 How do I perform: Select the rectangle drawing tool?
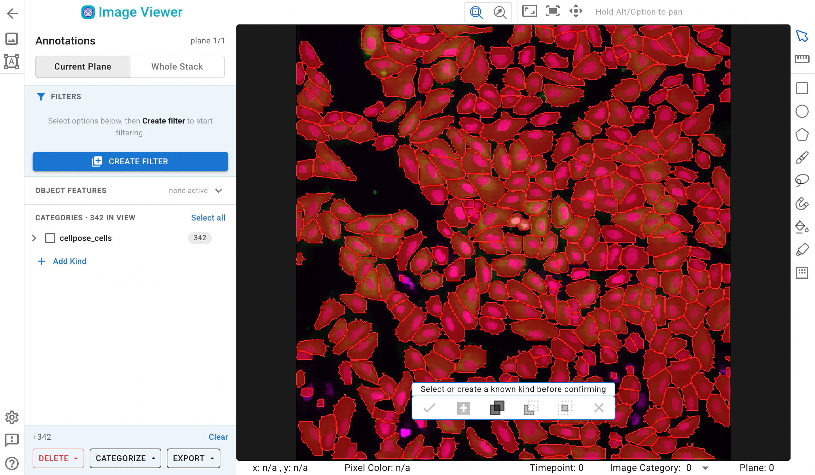(x=802, y=88)
